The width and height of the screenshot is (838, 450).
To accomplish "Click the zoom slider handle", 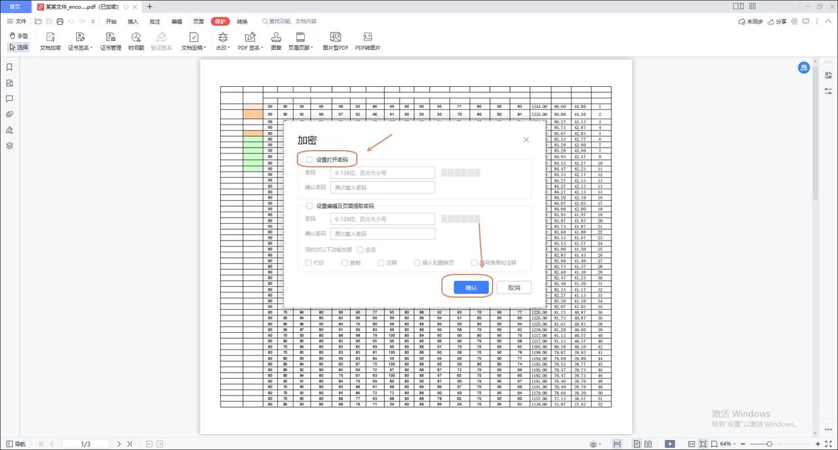I will (770, 444).
